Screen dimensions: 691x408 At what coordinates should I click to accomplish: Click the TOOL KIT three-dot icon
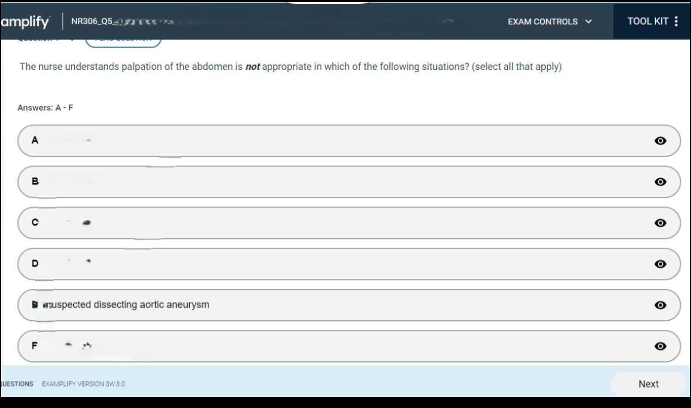676,22
